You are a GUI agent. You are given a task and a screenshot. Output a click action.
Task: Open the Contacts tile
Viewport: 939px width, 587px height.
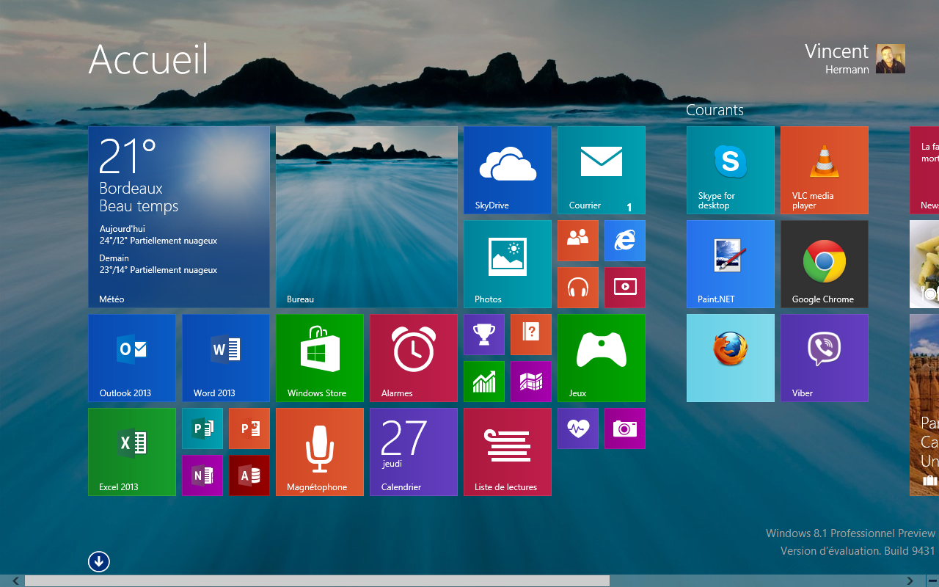tap(577, 240)
